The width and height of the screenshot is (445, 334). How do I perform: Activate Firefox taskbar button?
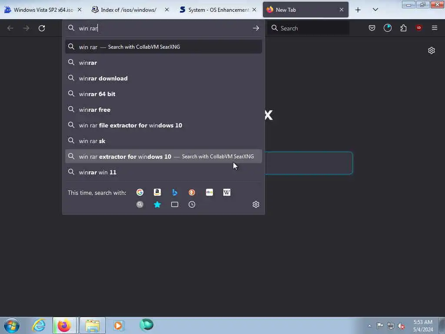tap(64, 325)
